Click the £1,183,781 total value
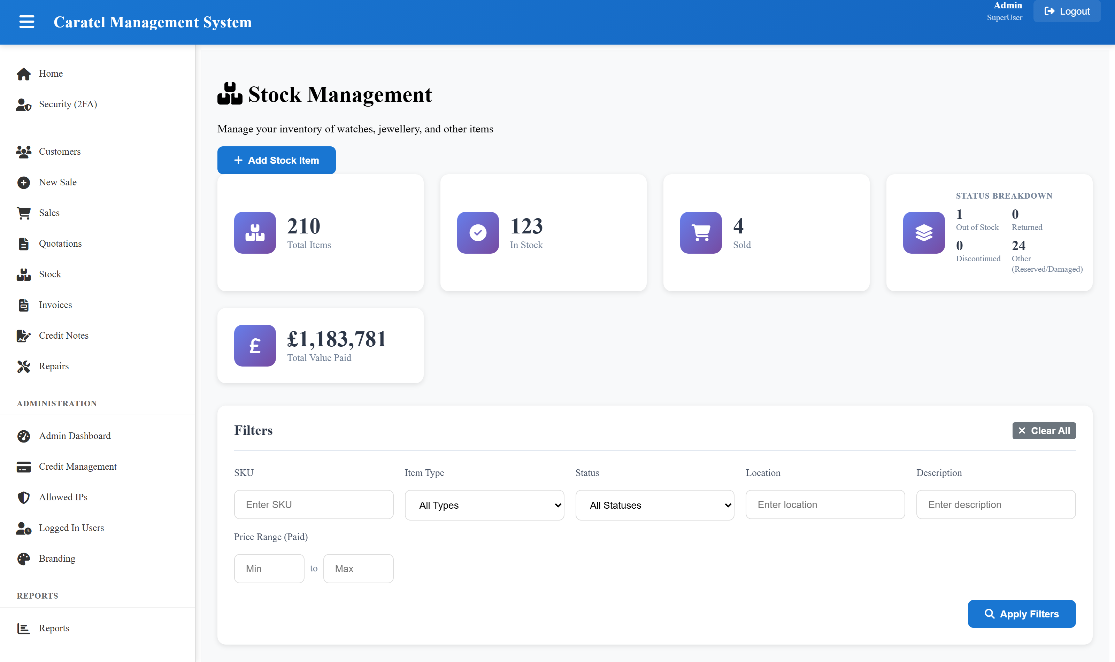The image size is (1115, 662). 337,339
